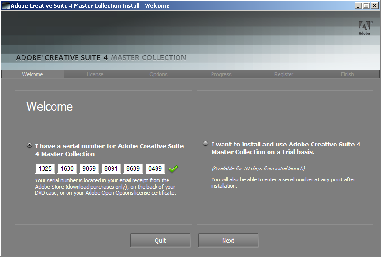Click the "Welcome" heading text
This screenshot has width=381, height=257.
[x=50, y=106]
